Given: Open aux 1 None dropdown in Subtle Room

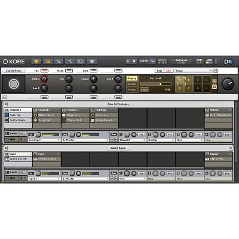Looking at the screenshot, I should 132,179.
